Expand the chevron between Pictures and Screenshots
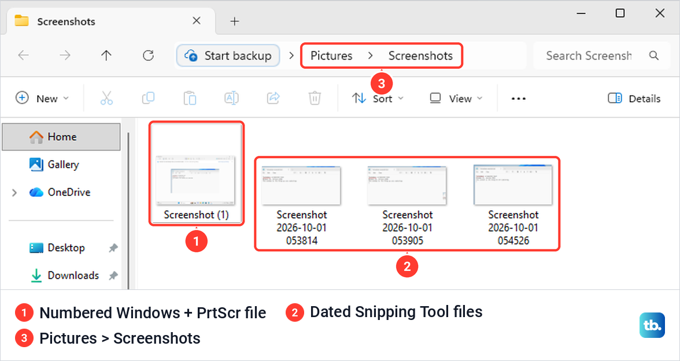Viewport: 680px width, 361px height. click(x=370, y=56)
